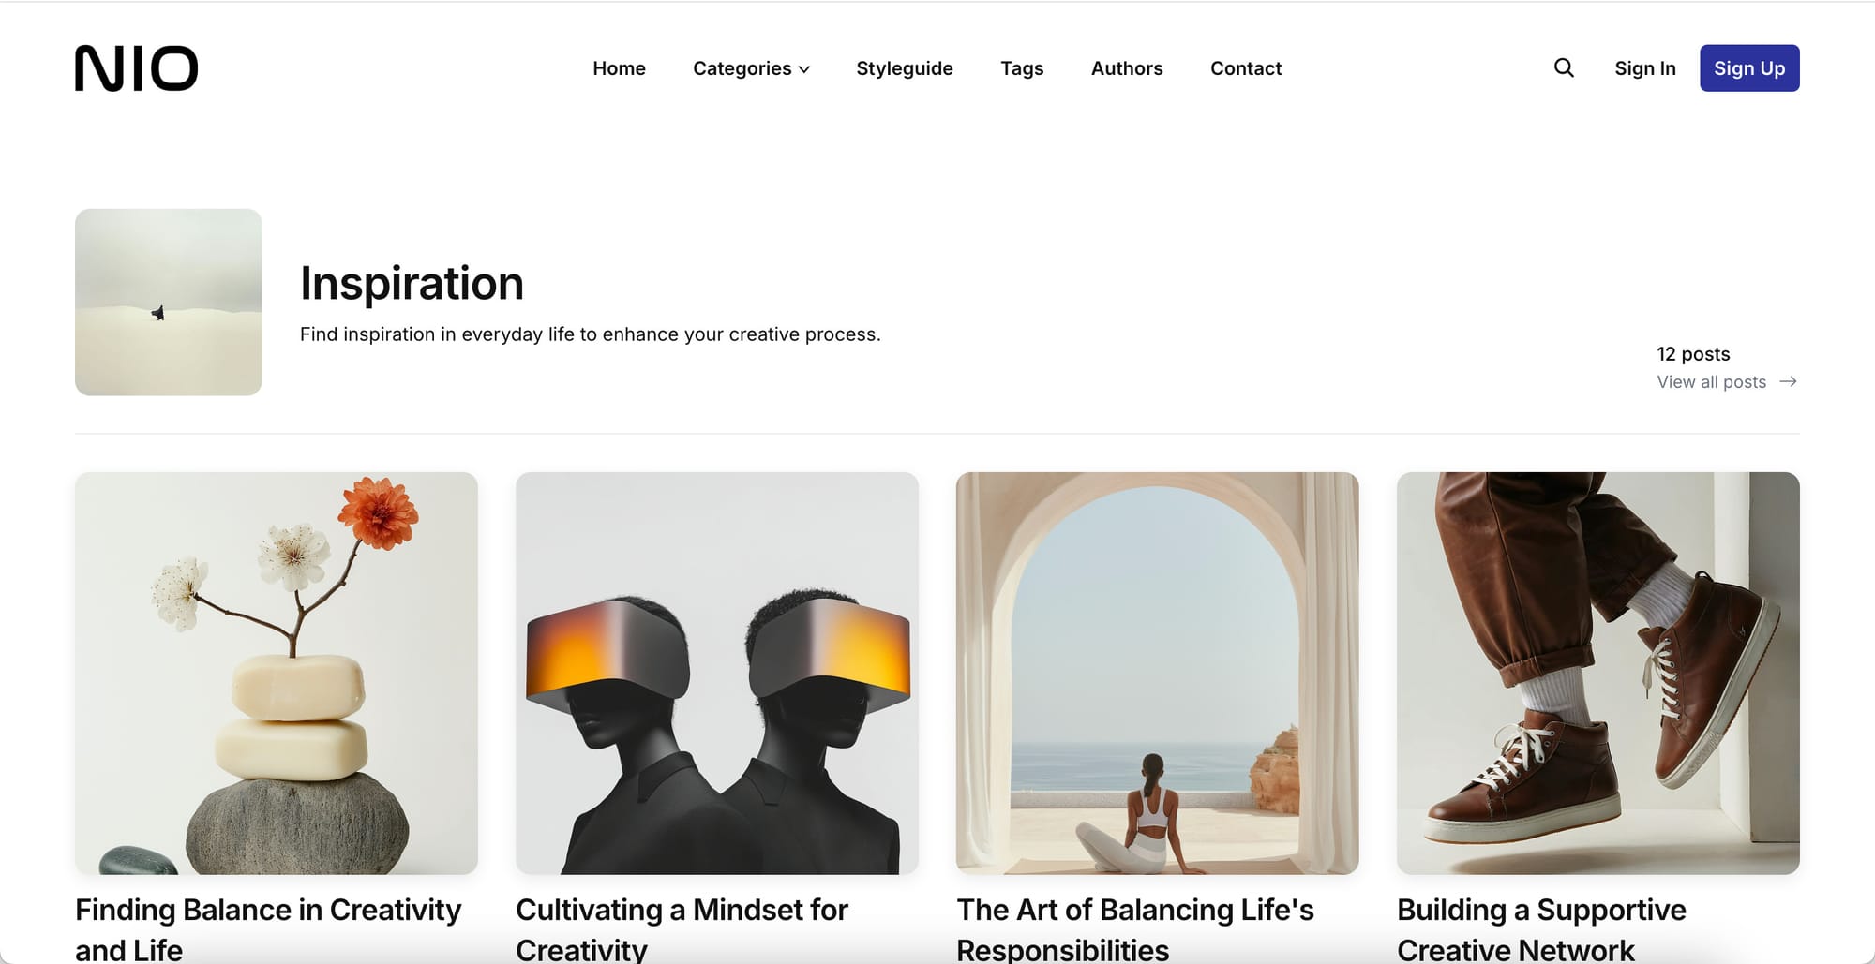Open Finding Balance in Creativity and Life title
Viewport: 1875px width, 964px height.
pos(268,929)
